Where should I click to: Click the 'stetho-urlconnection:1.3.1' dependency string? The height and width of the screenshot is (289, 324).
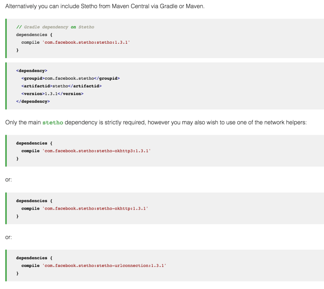[x=104, y=265]
